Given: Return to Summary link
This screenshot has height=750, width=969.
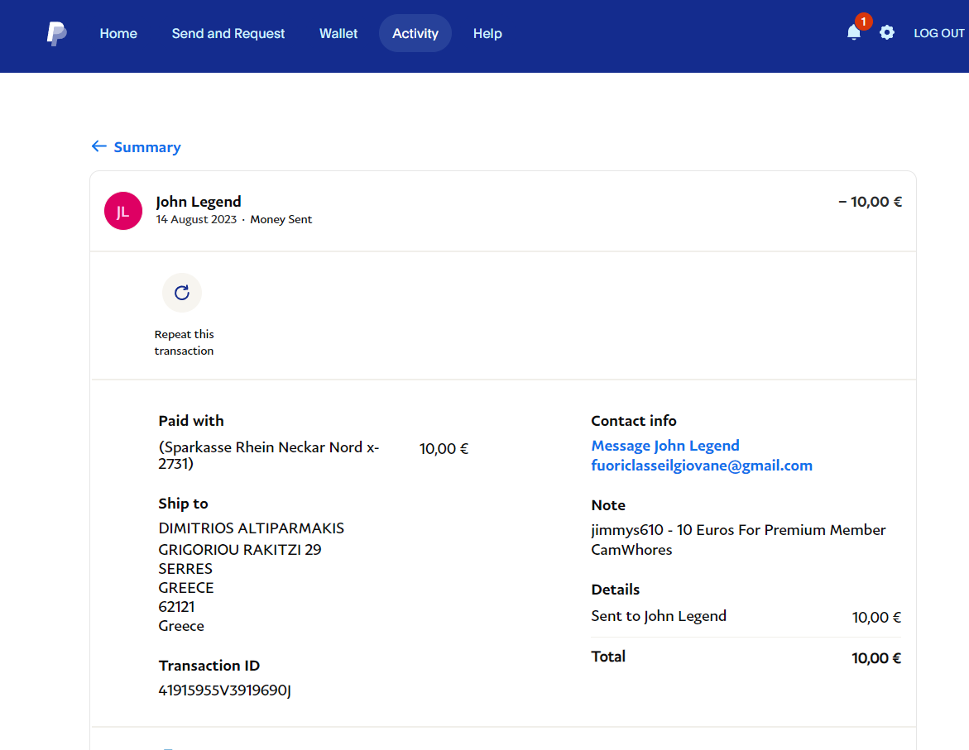Looking at the screenshot, I should coord(147,147).
